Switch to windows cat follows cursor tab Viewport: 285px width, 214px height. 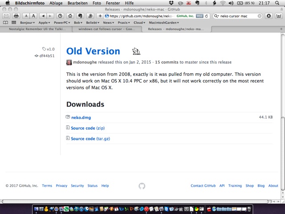pos(107,29)
